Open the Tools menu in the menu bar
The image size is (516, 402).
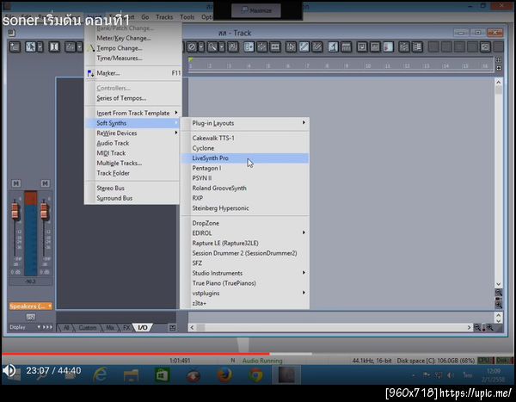point(187,17)
